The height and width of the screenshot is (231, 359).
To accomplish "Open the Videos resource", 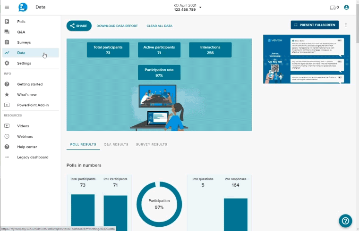I will pos(31,126).
